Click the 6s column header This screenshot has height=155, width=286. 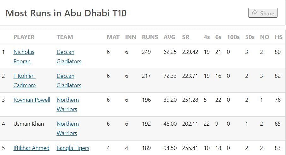[218, 37]
